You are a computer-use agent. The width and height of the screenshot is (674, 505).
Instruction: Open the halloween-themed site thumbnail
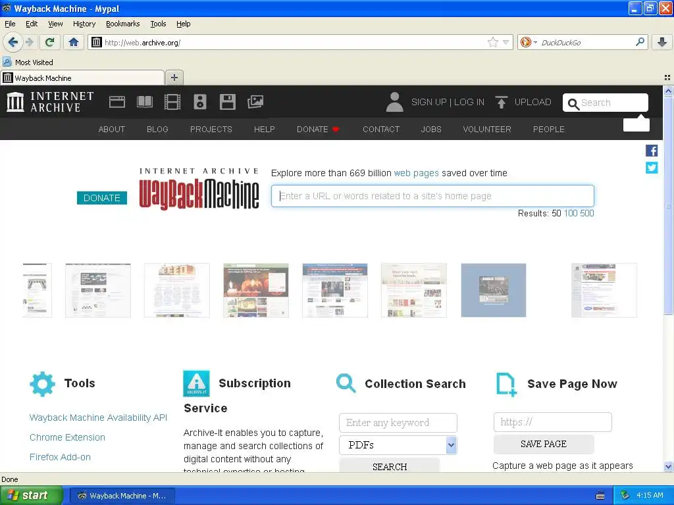click(x=256, y=290)
